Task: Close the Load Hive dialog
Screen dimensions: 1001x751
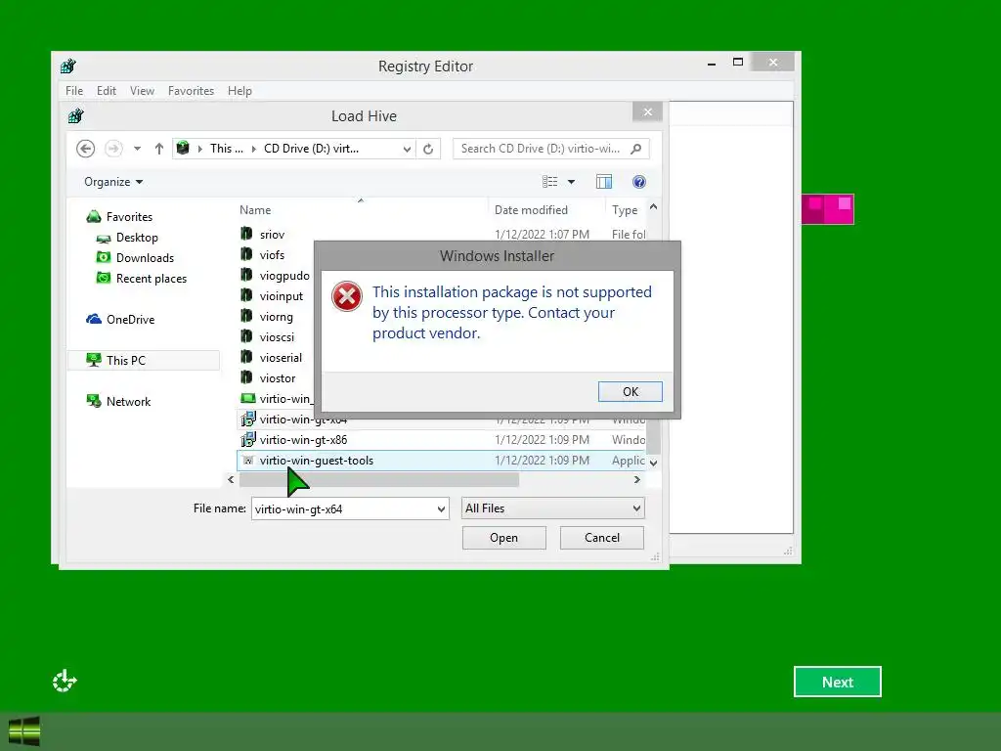Action: [x=647, y=112]
